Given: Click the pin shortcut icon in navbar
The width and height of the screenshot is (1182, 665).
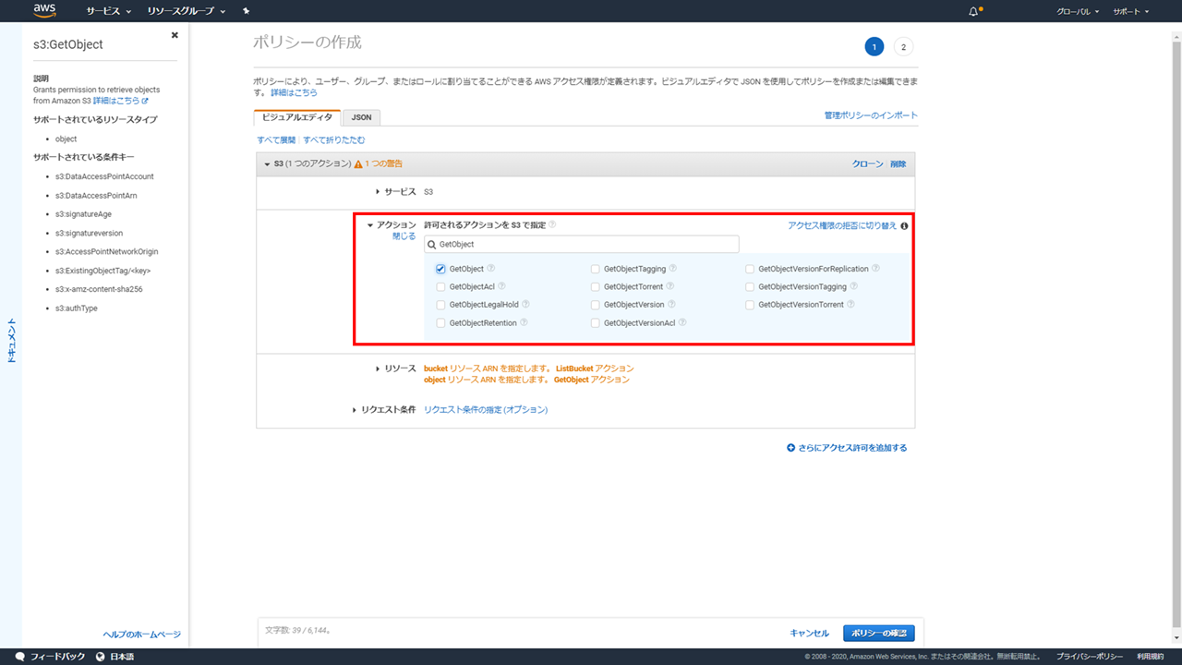Looking at the screenshot, I should click(x=246, y=11).
